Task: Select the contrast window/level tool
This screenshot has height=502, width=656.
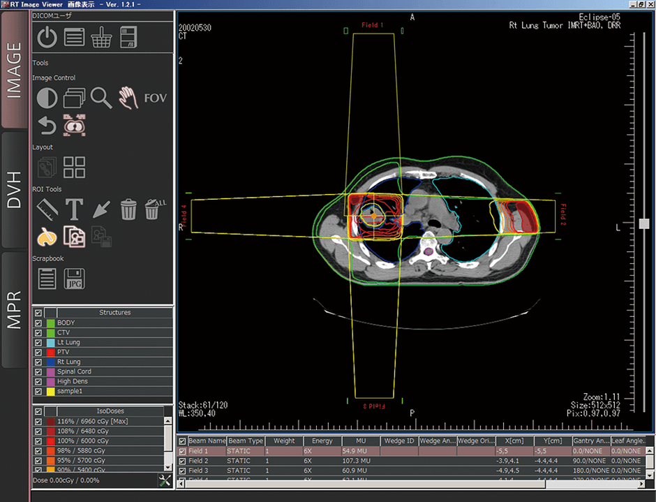Action: 47,98
